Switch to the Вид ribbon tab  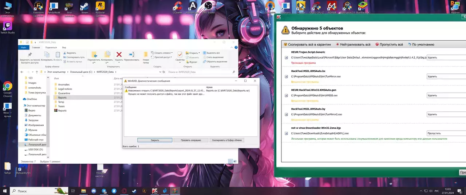click(x=64, y=47)
